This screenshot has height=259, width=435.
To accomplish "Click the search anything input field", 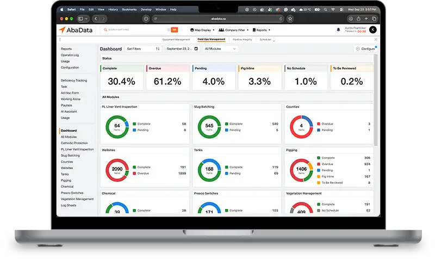I will tap(137, 30).
